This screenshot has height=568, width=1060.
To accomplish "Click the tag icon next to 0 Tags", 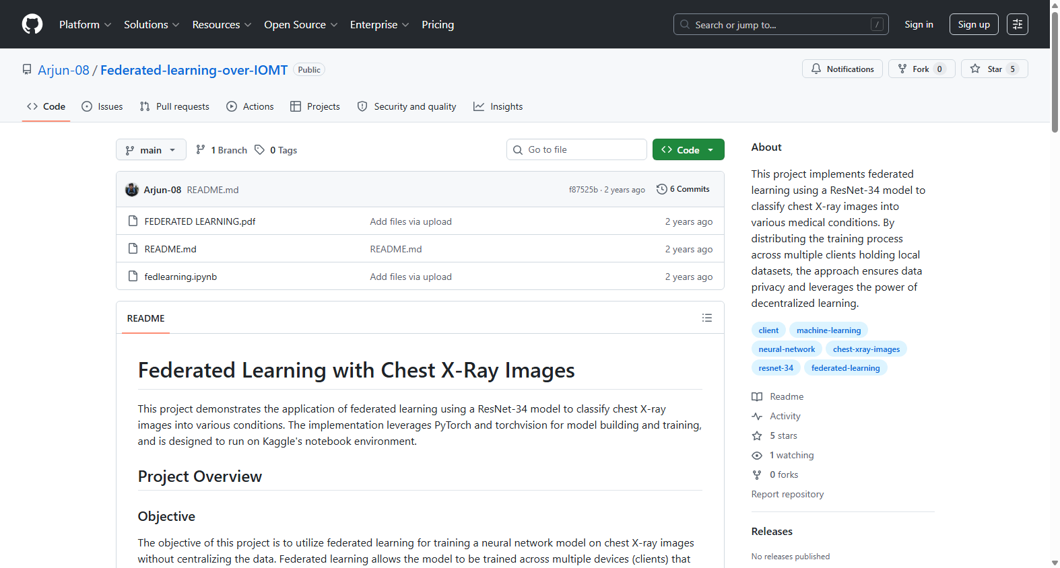I will [x=260, y=149].
